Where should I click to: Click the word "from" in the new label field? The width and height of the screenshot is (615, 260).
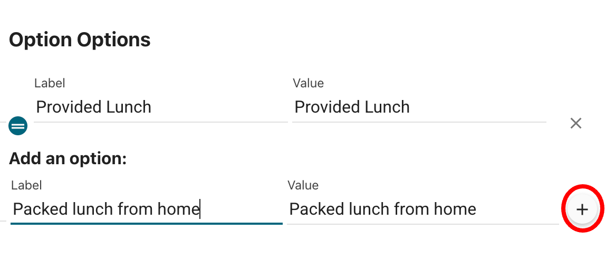click(x=136, y=209)
